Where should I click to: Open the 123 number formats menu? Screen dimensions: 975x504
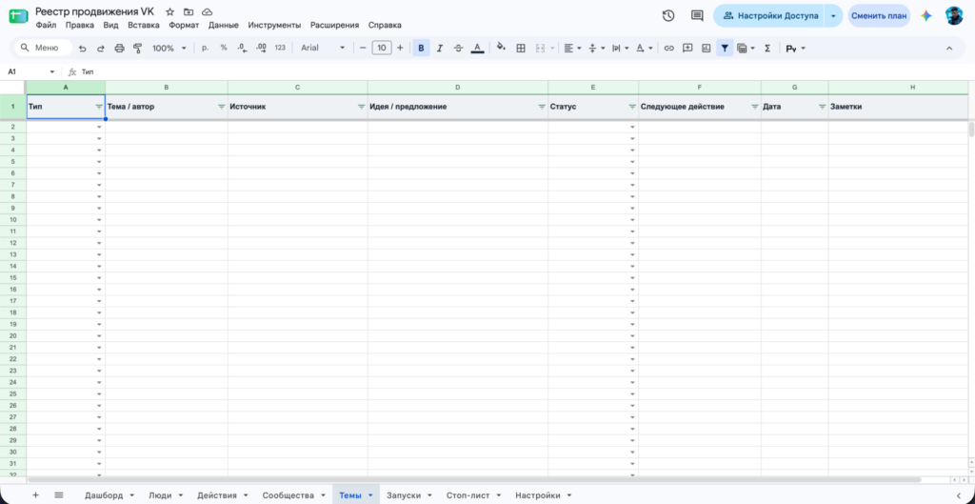[x=280, y=48]
